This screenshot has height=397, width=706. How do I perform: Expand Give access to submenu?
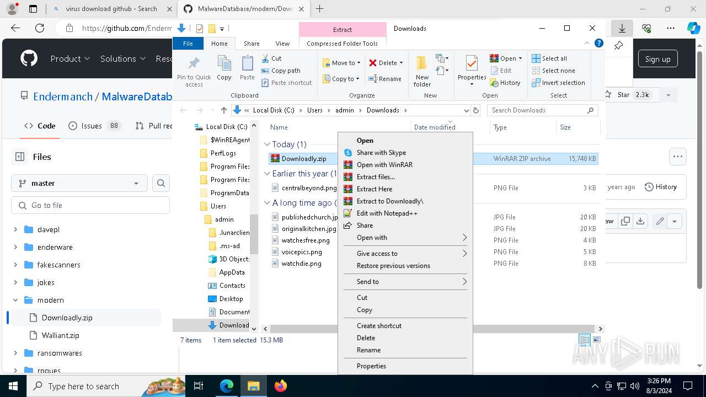405,254
